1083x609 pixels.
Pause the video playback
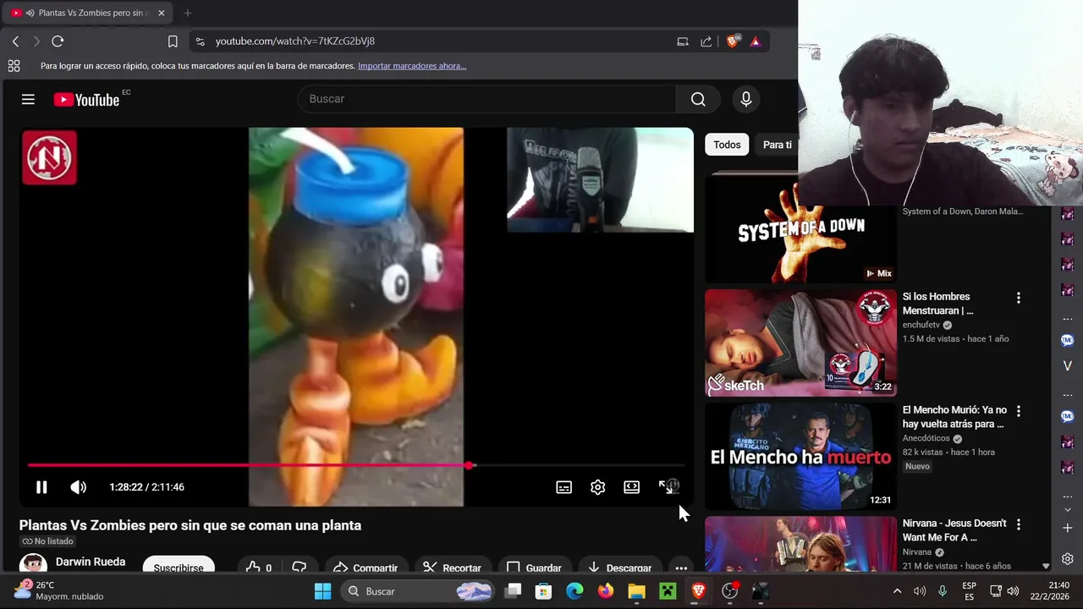pos(41,487)
